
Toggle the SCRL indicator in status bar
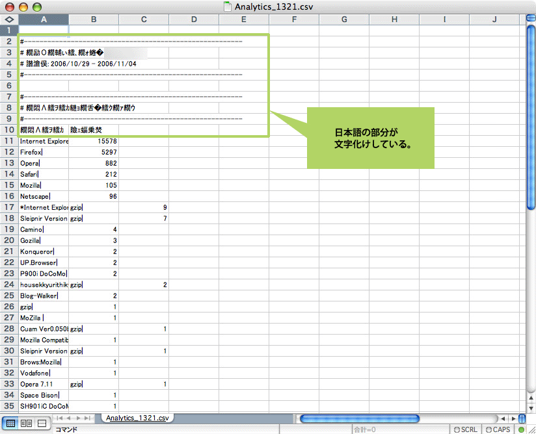coord(465,429)
